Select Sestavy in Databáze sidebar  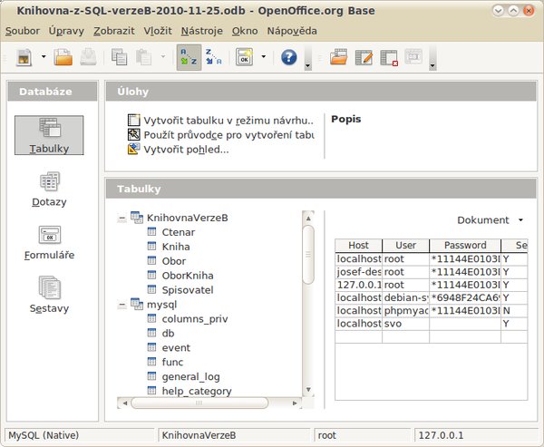pyautogui.click(x=49, y=295)
